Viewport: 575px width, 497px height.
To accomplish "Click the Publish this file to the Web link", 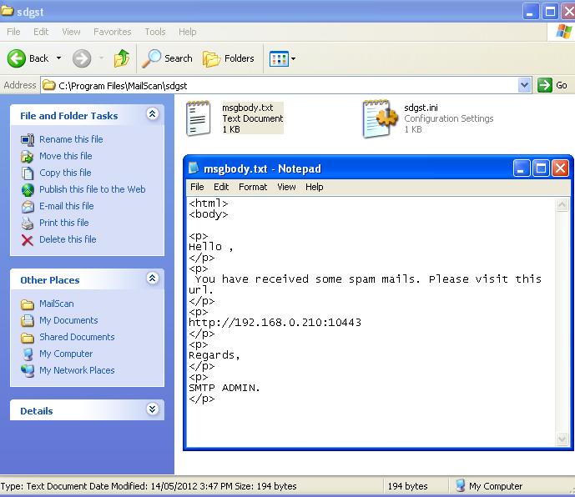I will click(93, 189).
